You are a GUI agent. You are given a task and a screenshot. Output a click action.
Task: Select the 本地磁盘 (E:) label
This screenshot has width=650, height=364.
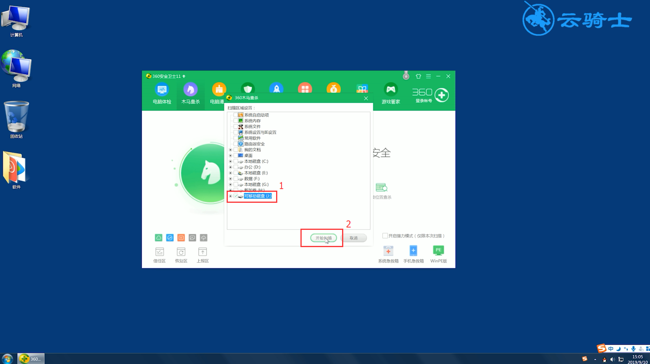(256, 173)
